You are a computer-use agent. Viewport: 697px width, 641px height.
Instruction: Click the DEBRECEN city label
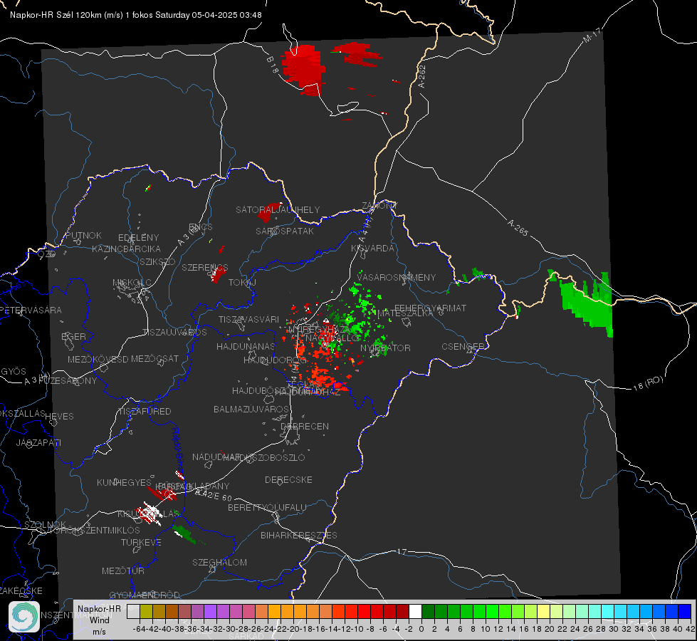pyautogui.click(x=305, y=426)
